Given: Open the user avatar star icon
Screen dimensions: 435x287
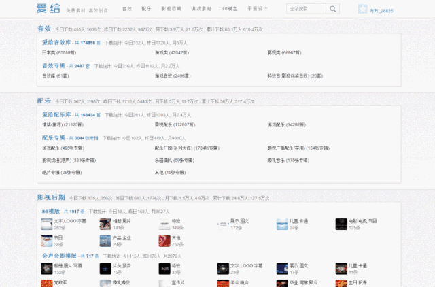Looking at the screenshot, I should click(x=362, y=9).
